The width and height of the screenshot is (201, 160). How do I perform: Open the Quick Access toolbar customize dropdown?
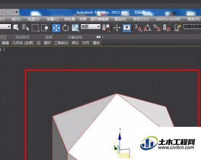[x=17, y=12]
